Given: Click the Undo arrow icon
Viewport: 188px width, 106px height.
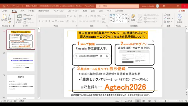Looking at the screenshot, I should click(x=8, y=6).
